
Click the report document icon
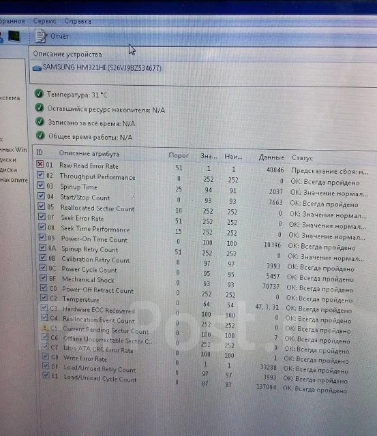coord(41,35)
